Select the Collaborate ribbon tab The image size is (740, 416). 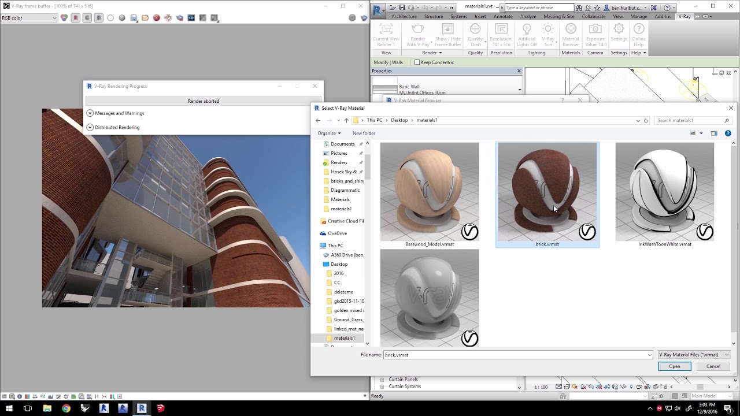(x=594, y=16)
